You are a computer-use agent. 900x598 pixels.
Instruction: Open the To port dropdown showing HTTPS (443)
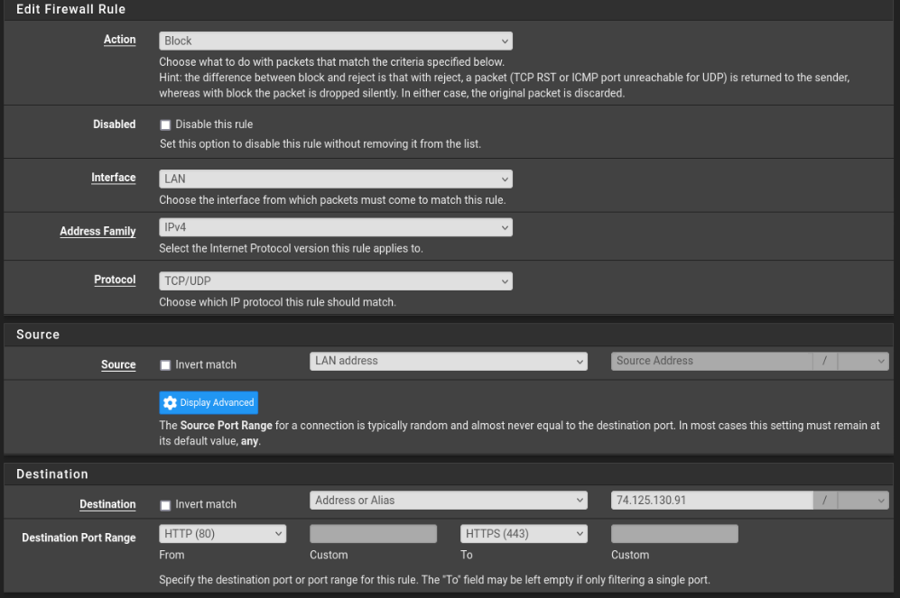[524, 533]
